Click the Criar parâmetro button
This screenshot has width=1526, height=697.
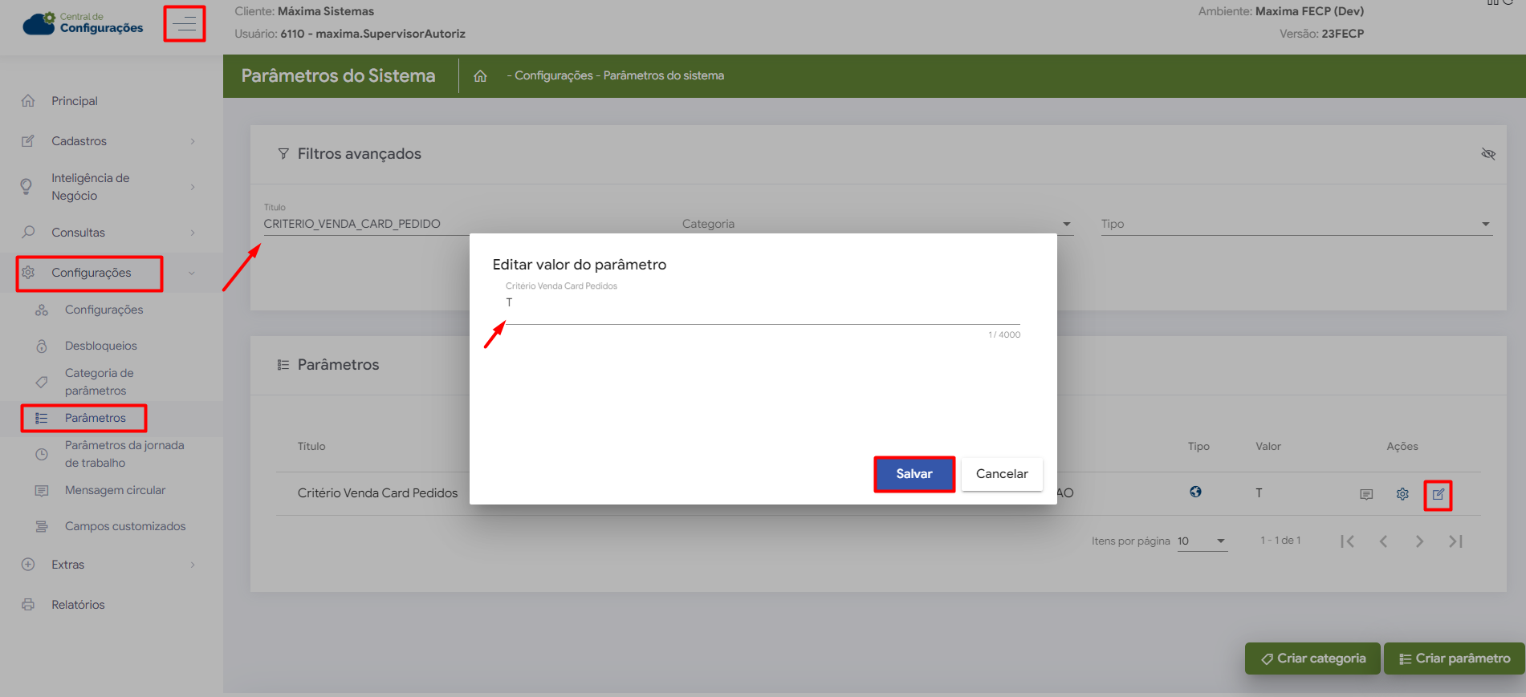pos(1454,659)
